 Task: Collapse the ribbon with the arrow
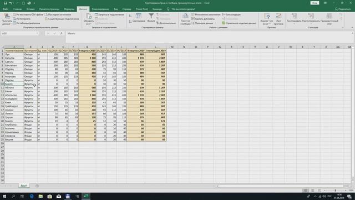tap(352, 27)
